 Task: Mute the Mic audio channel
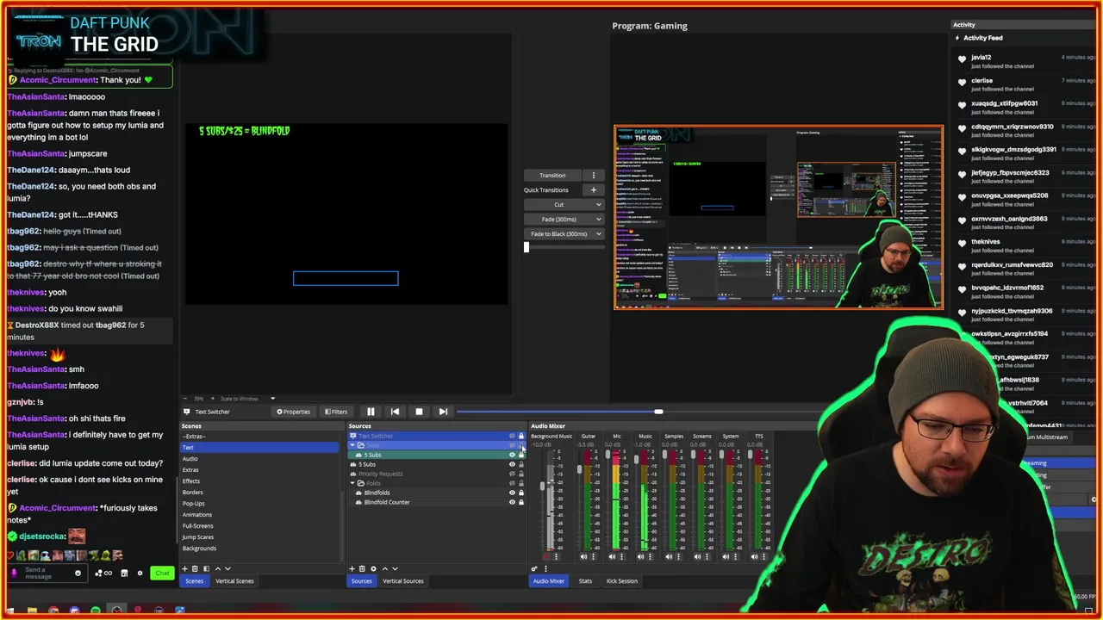pos(613,557)
